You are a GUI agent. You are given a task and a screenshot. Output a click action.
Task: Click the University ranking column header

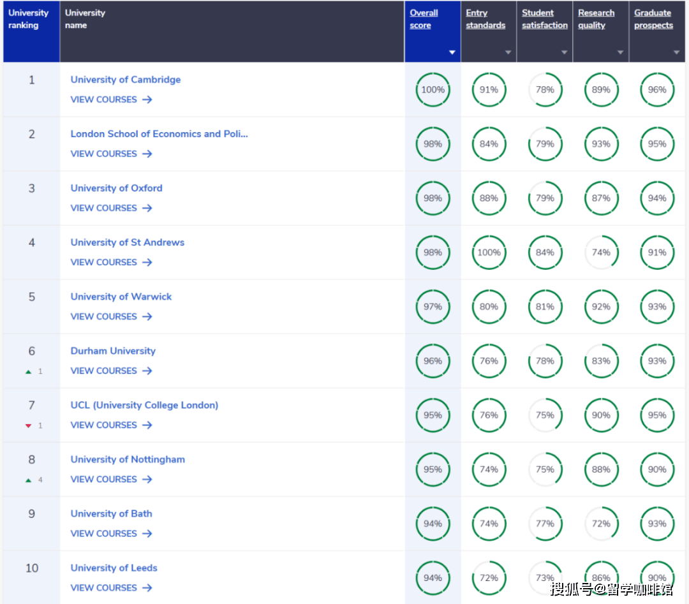[x=31, y=32]
